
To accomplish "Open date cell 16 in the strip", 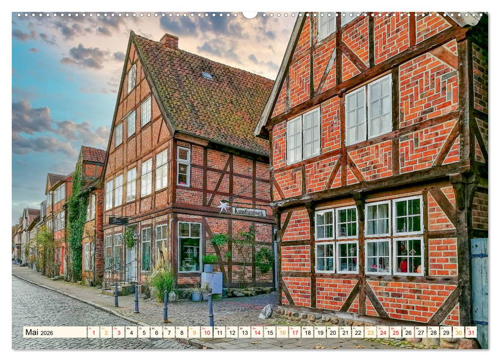I will 283,333.
